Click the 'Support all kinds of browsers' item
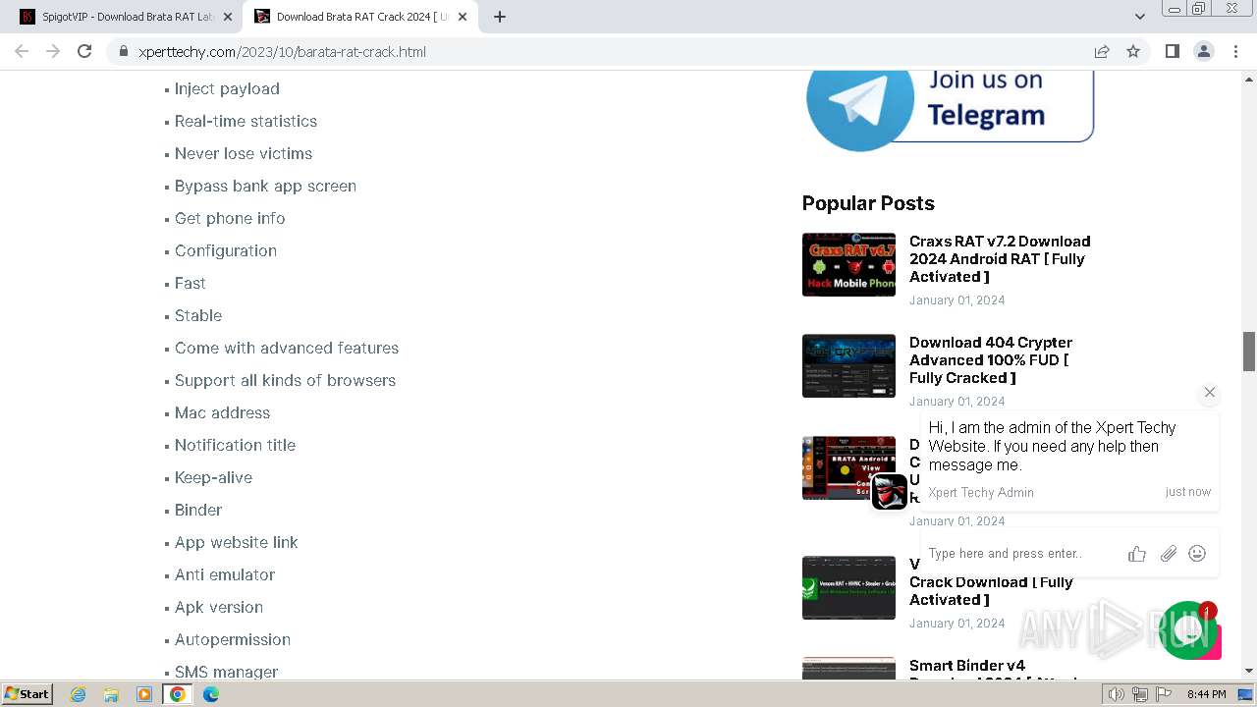Viewport: 1257px width, 707px height. click(x=285, y=380)
